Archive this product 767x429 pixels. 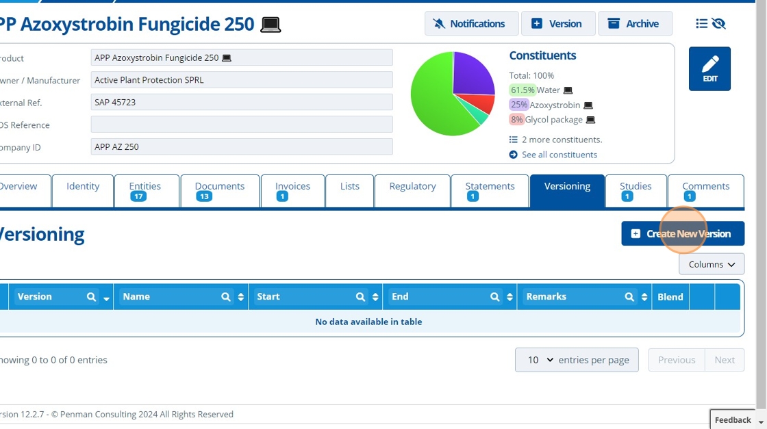[635, 23]
